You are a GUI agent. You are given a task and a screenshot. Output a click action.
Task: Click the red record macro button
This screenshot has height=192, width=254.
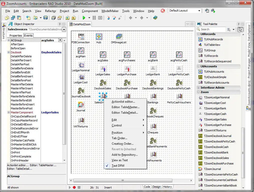point(74,187)
